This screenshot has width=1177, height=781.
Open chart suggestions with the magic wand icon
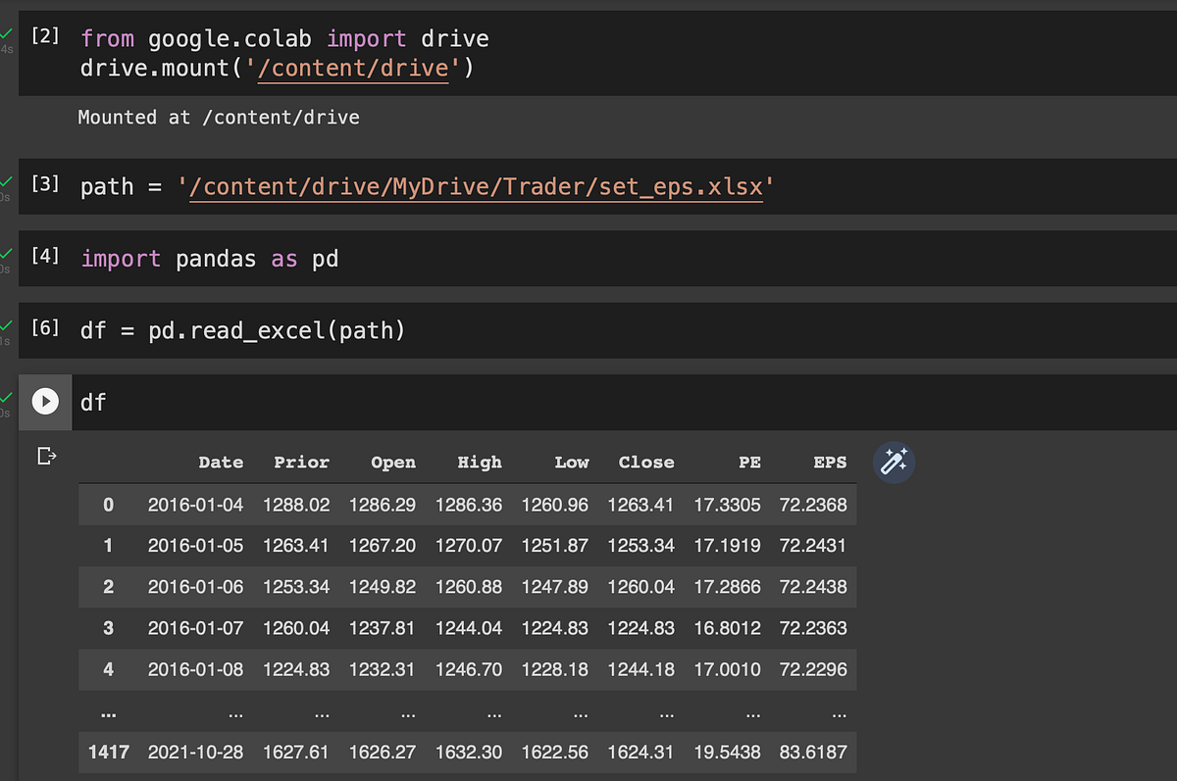[894, 462]
